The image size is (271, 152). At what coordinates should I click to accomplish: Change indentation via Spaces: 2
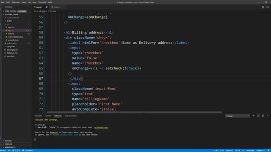pyautogui.click(x=230, y=150)
